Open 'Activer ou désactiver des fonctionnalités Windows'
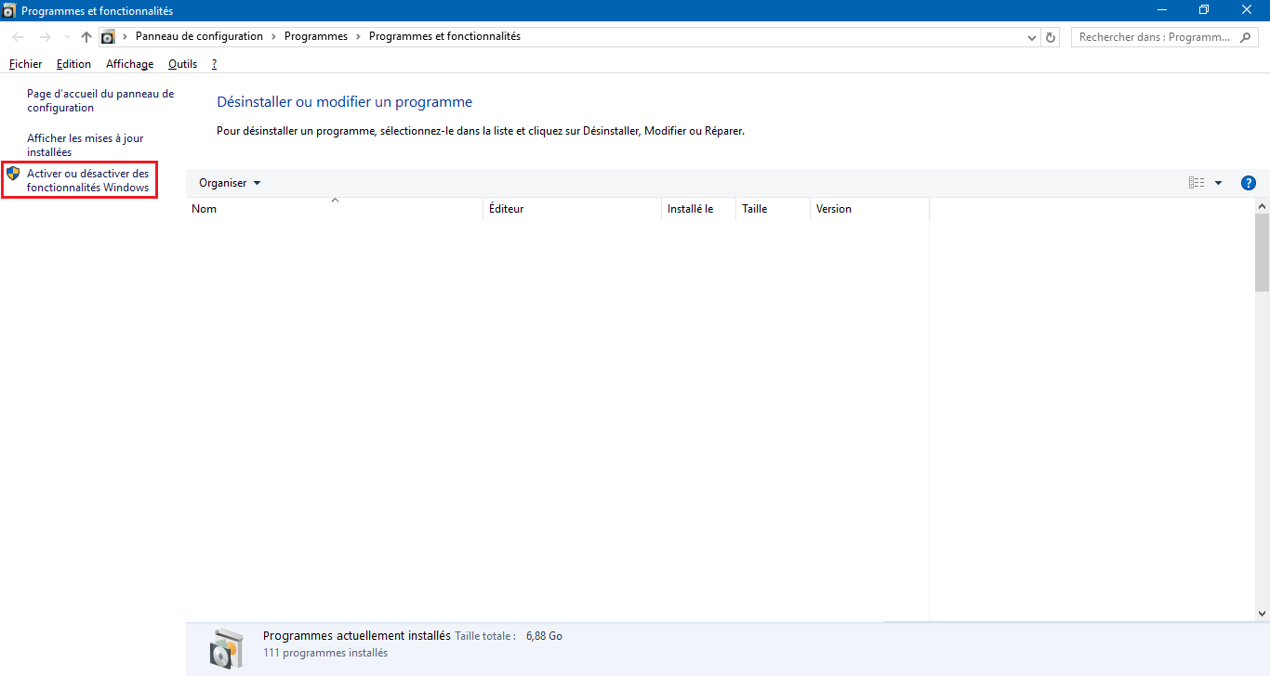The image size is (1270, 676). click(x=88, y=180)
